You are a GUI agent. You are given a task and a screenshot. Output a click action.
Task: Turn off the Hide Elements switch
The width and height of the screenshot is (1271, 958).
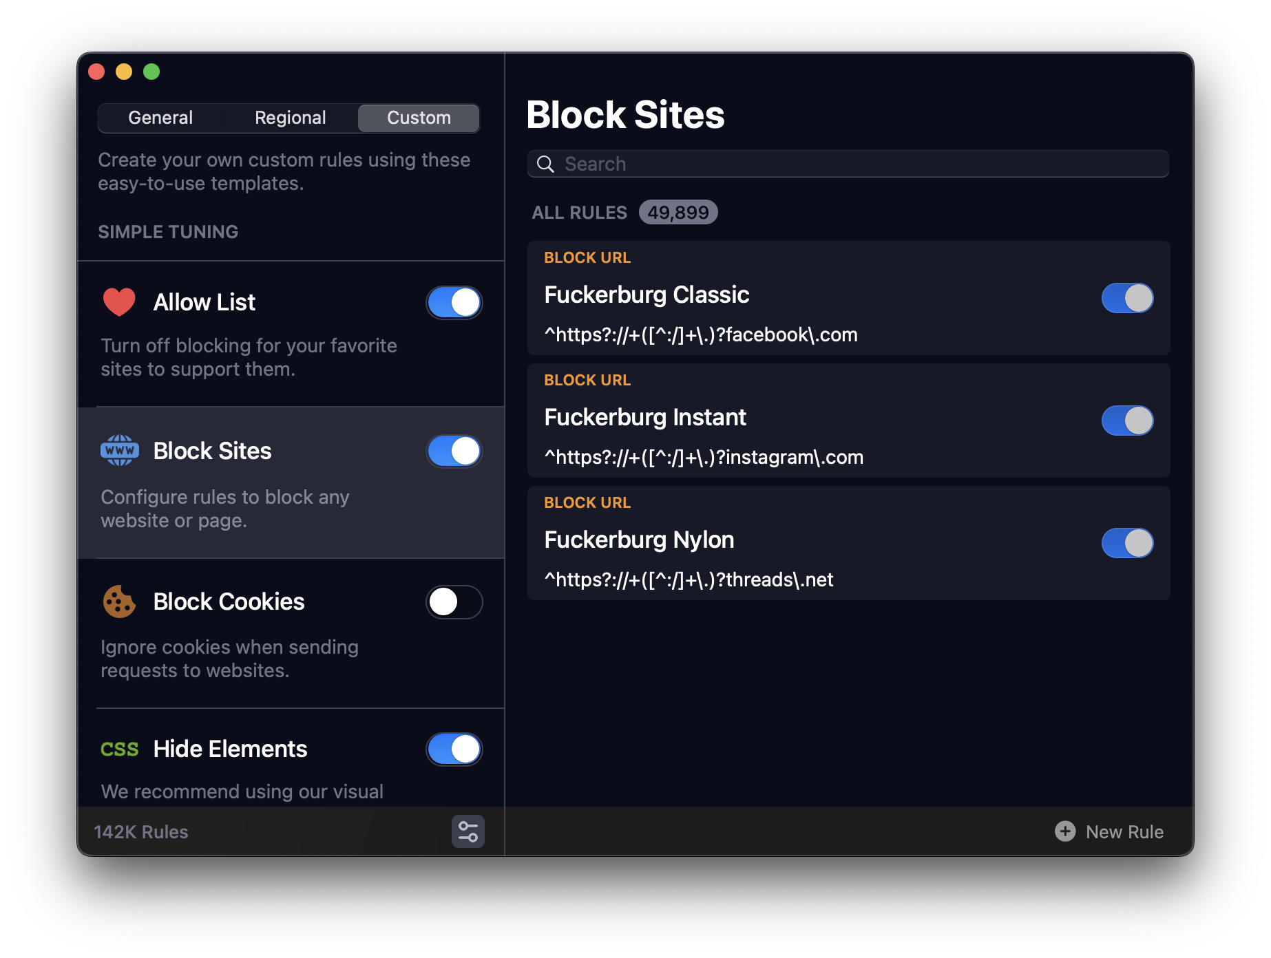coord(454,749)
